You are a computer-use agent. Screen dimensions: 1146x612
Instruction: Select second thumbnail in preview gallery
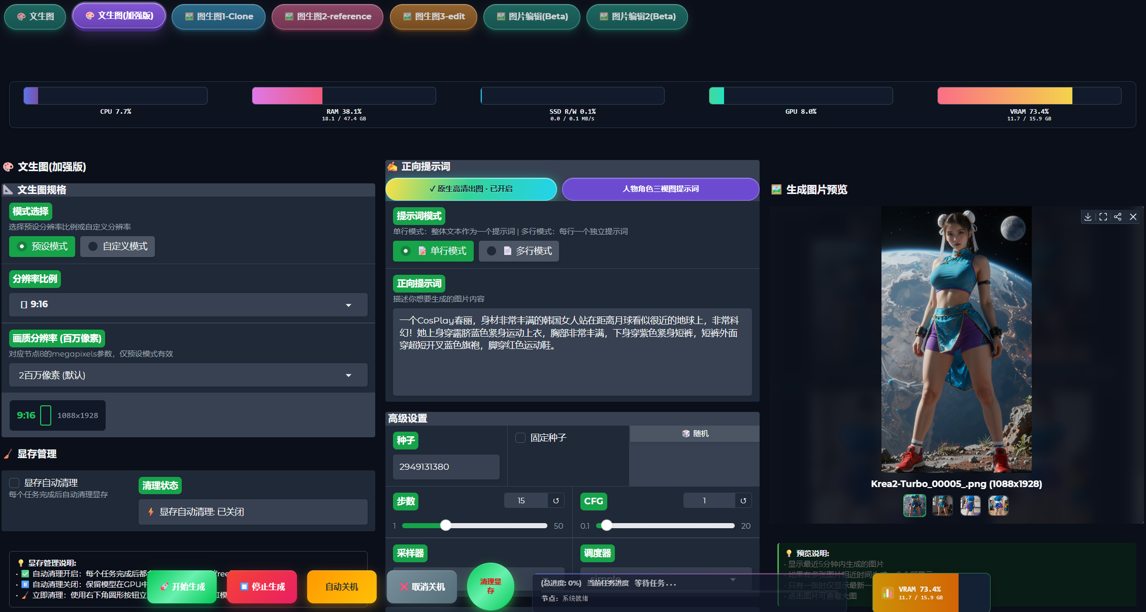pyautogui.click(x=942, y=506)
